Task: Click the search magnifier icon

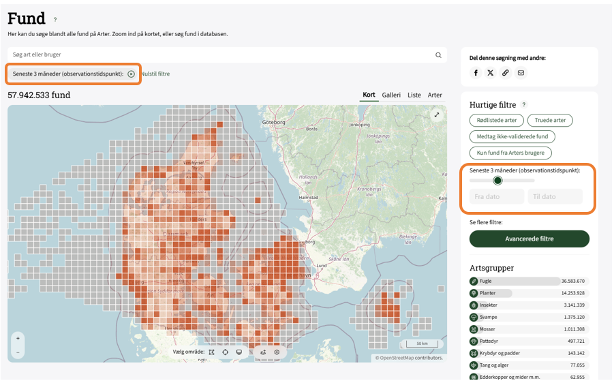Action: pyautogui.click(x=438, y=55)
